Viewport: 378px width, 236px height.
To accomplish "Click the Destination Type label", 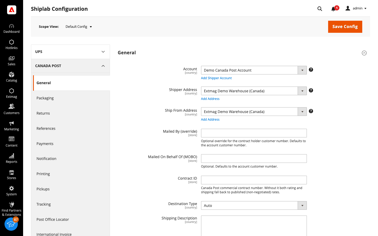I will click(x=183, y=204).
